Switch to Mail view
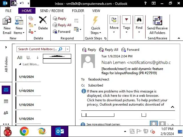 point(6,90)
